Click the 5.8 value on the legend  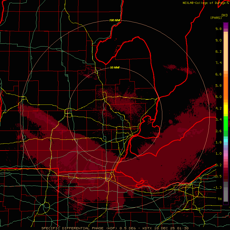tap(218, 86)
